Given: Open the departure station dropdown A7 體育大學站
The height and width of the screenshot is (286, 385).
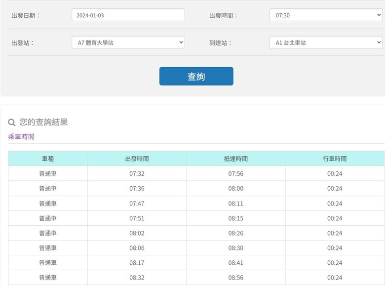Looking at the screenshot, I should [128, 42].
